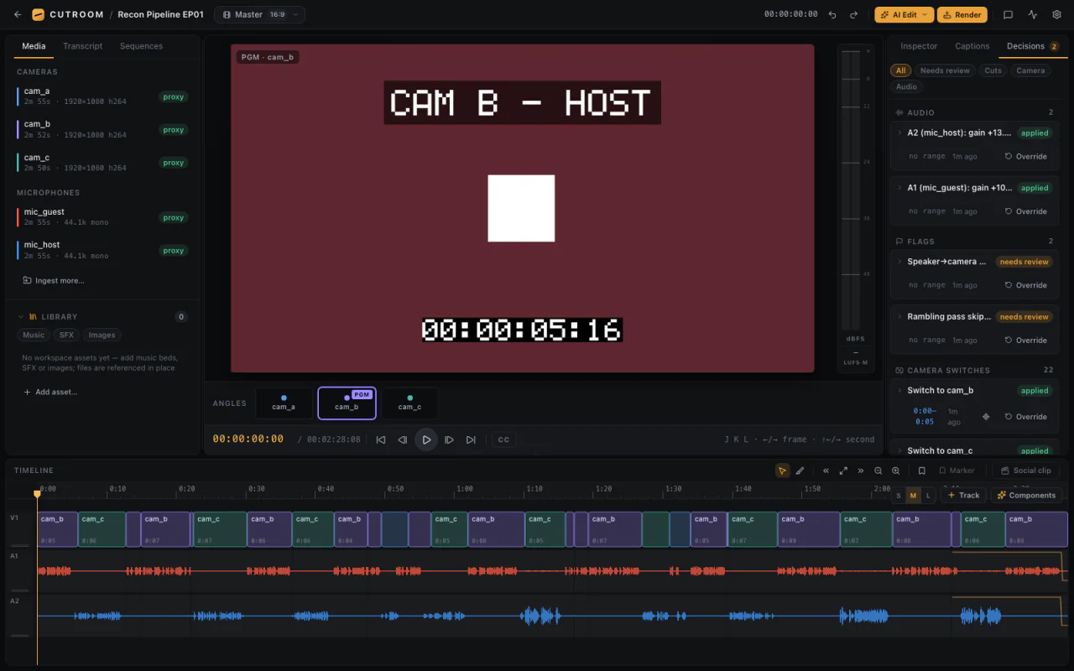Expand the A2 (mic_host) gain decision
The image size is (1074, 671).
click(x=900, y=133)
